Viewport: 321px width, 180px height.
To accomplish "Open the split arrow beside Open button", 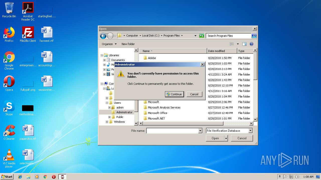I will click(x=226, y=138).
